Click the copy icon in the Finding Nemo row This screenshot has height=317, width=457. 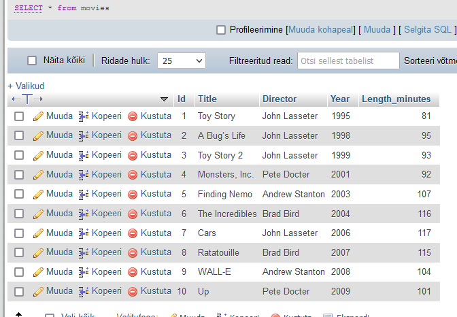click(x=84, y=194)
